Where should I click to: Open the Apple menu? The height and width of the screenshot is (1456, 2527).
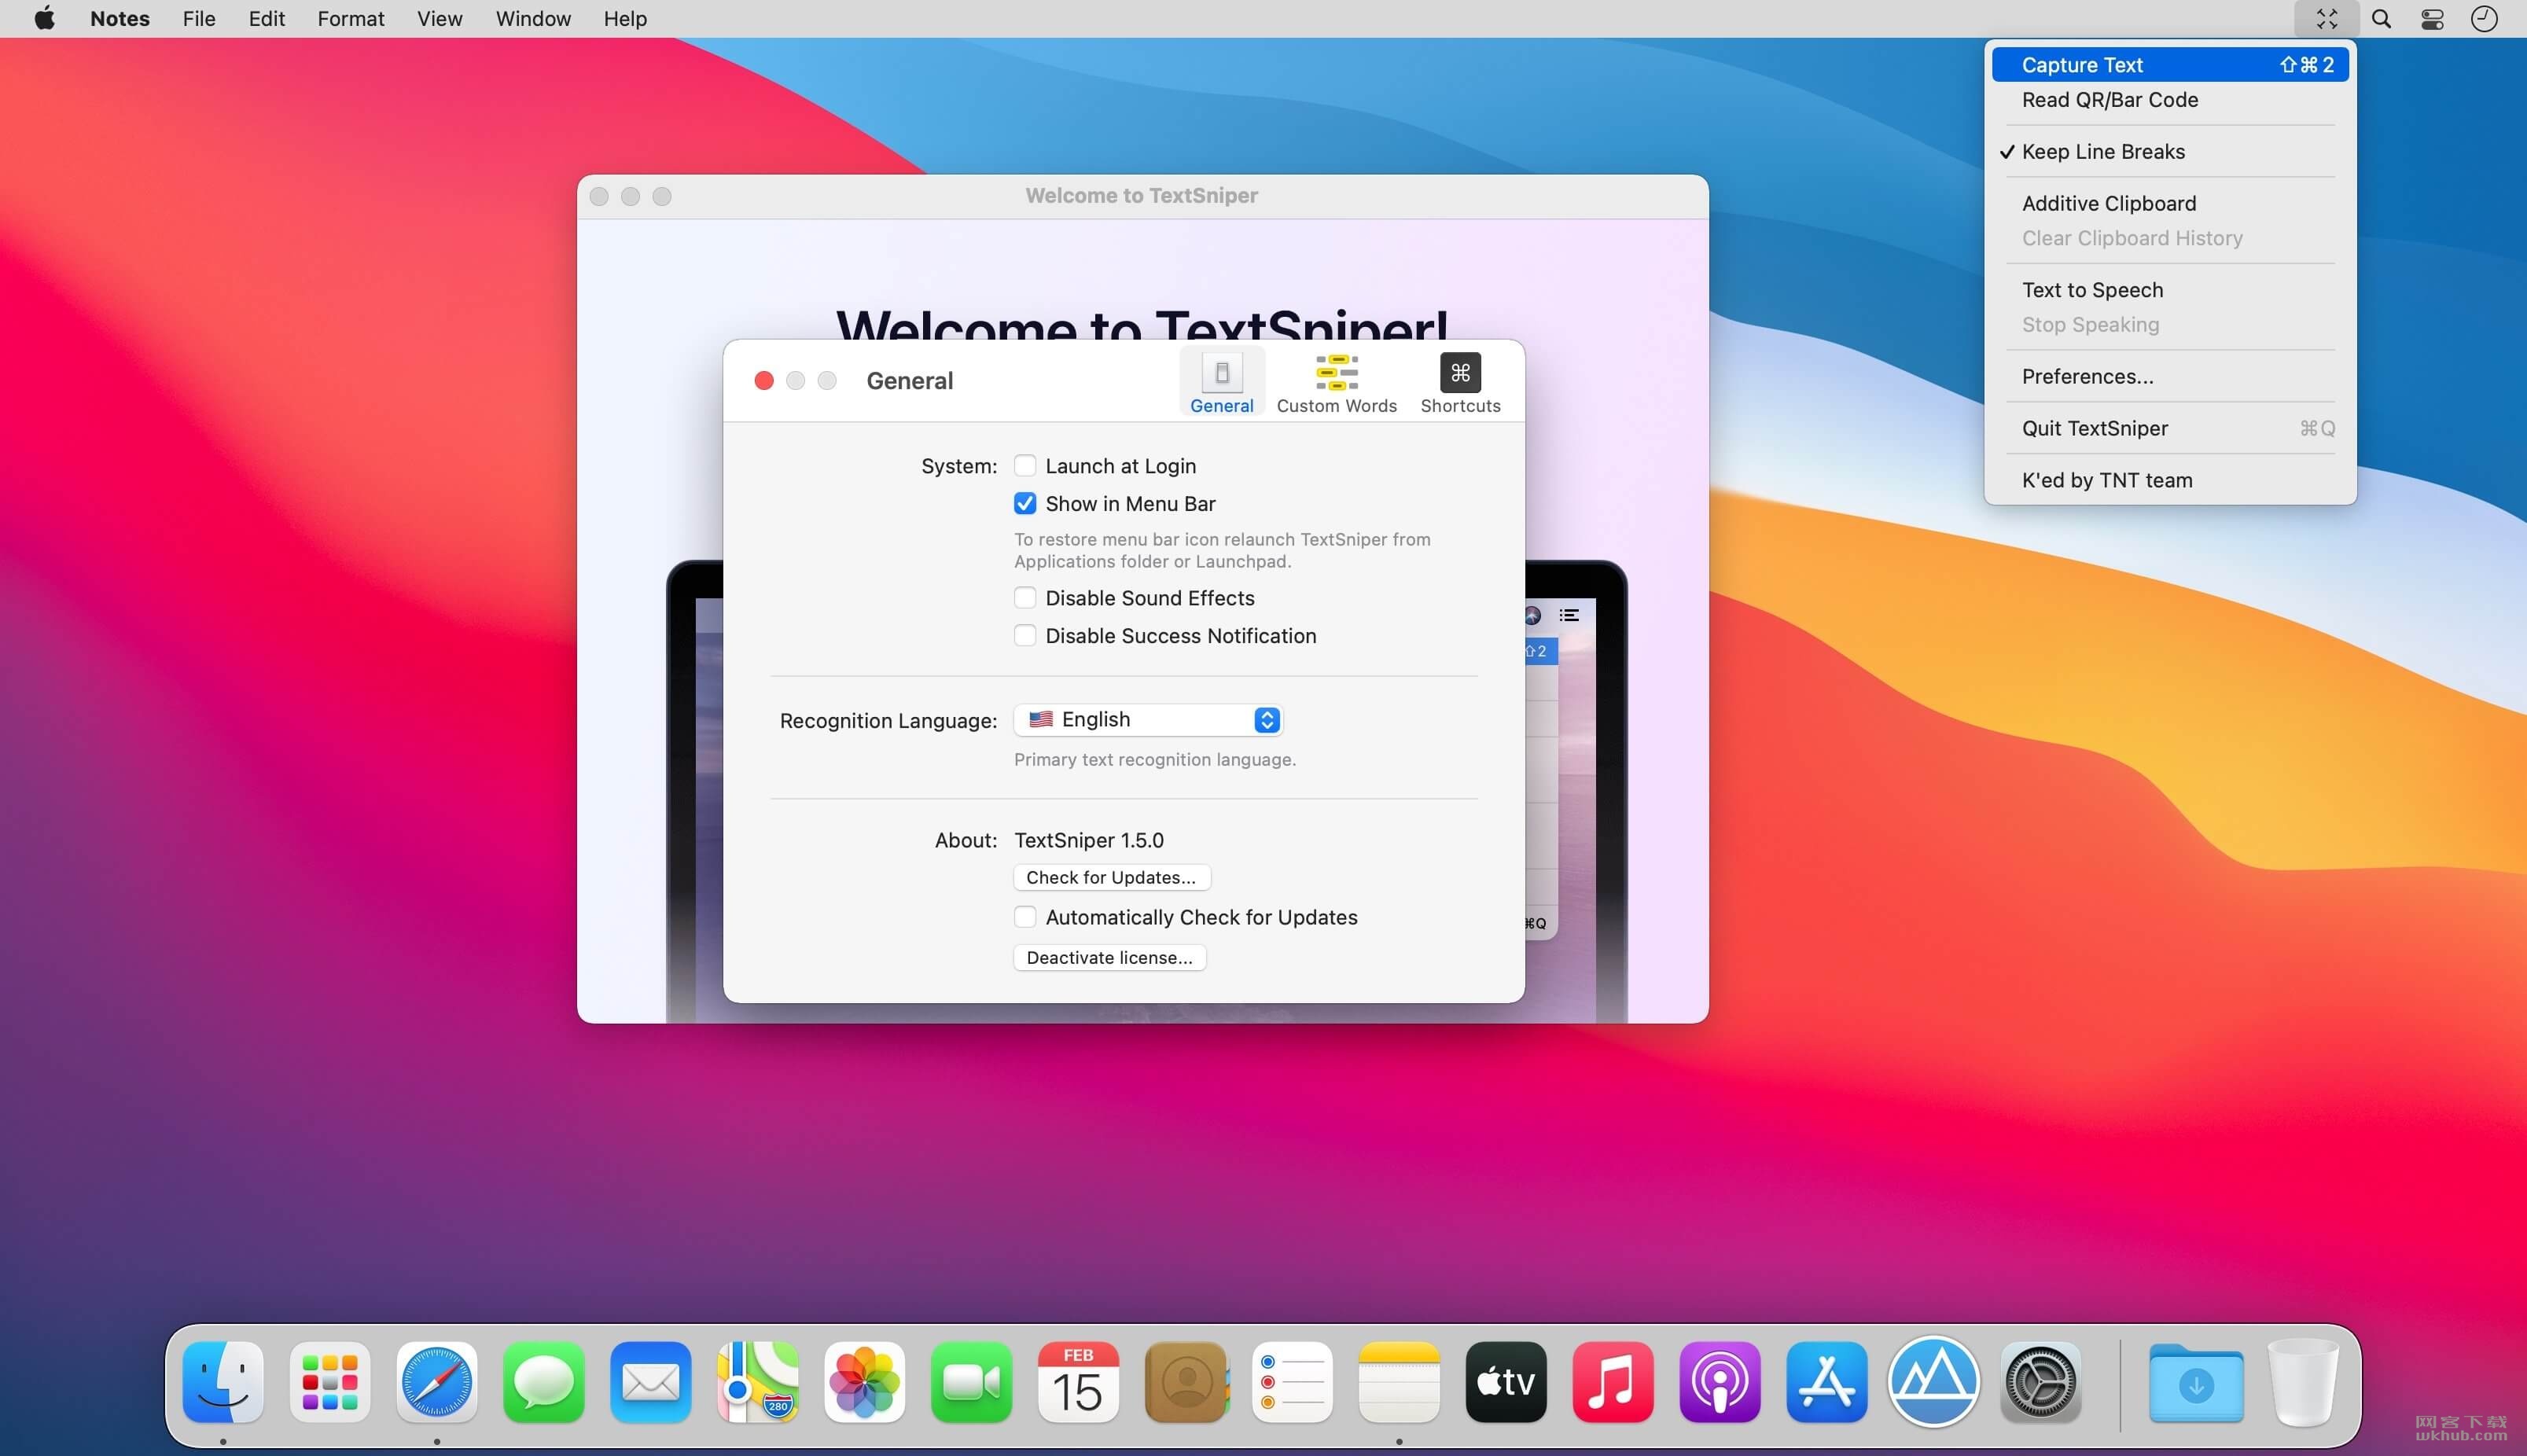pyautogui.click(x=44, y=19)
